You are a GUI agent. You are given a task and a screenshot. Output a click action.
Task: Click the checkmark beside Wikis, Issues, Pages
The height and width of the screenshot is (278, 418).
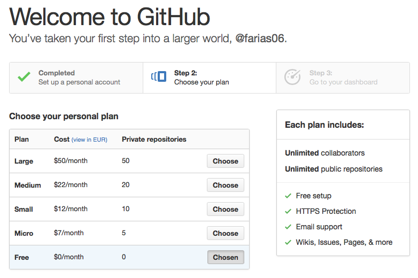click(288, 242)
